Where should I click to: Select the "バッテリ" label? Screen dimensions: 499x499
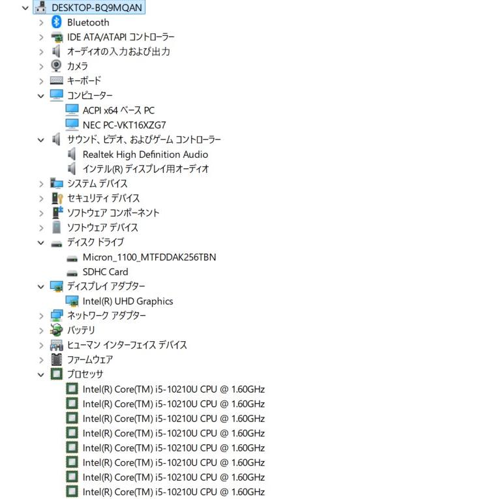click(x=81, y=330)
